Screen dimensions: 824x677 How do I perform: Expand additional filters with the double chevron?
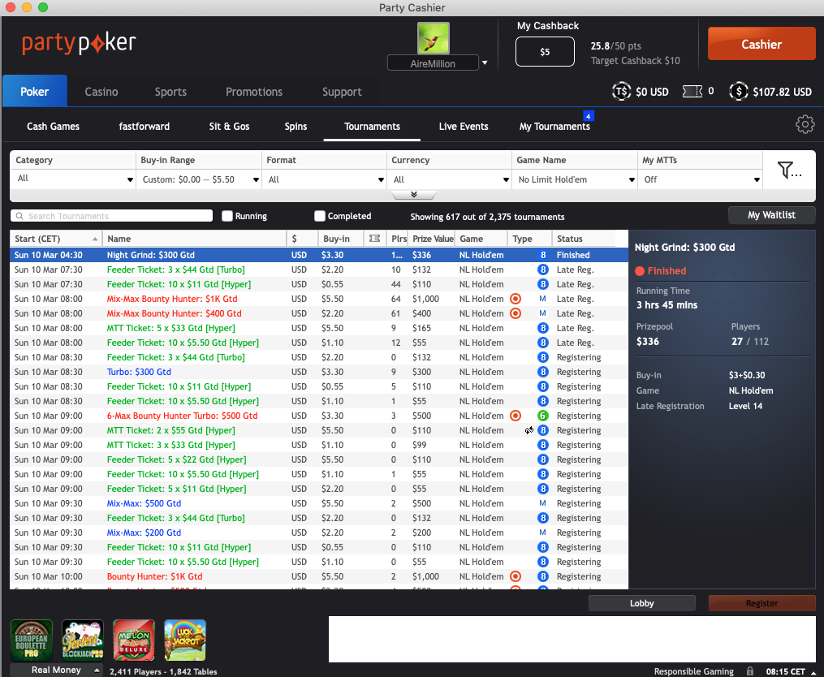[413, 195]
